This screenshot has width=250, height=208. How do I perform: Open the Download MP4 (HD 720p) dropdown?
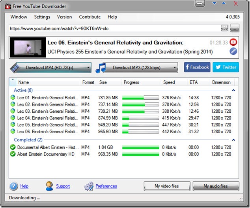tap(88, 68)
